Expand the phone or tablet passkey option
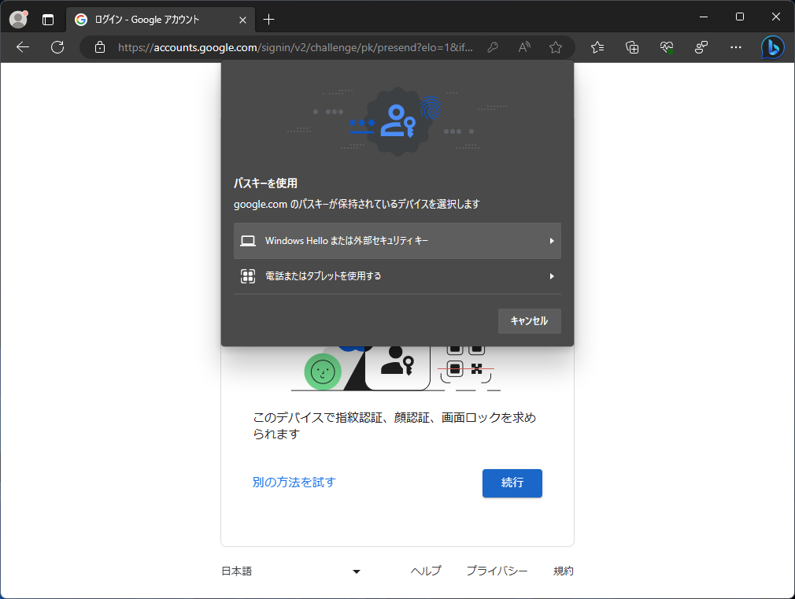The width and height of the screenshot is (795, 599). (397, 276)
